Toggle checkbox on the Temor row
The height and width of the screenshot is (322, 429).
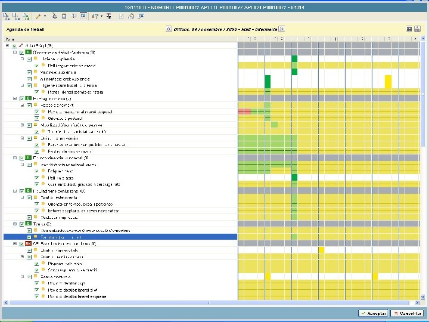click(21, 224)
